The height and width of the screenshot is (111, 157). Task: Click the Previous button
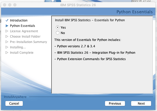tap(115, 103)
